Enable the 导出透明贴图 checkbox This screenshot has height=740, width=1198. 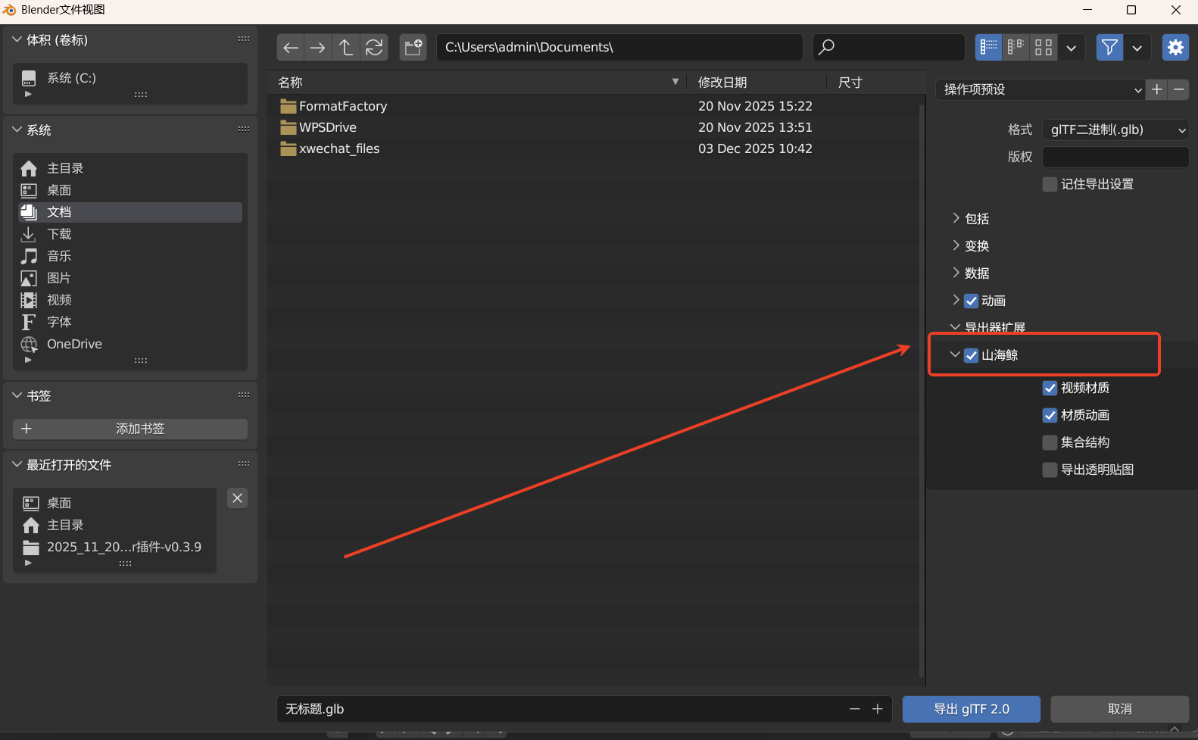click(1050, 470)
